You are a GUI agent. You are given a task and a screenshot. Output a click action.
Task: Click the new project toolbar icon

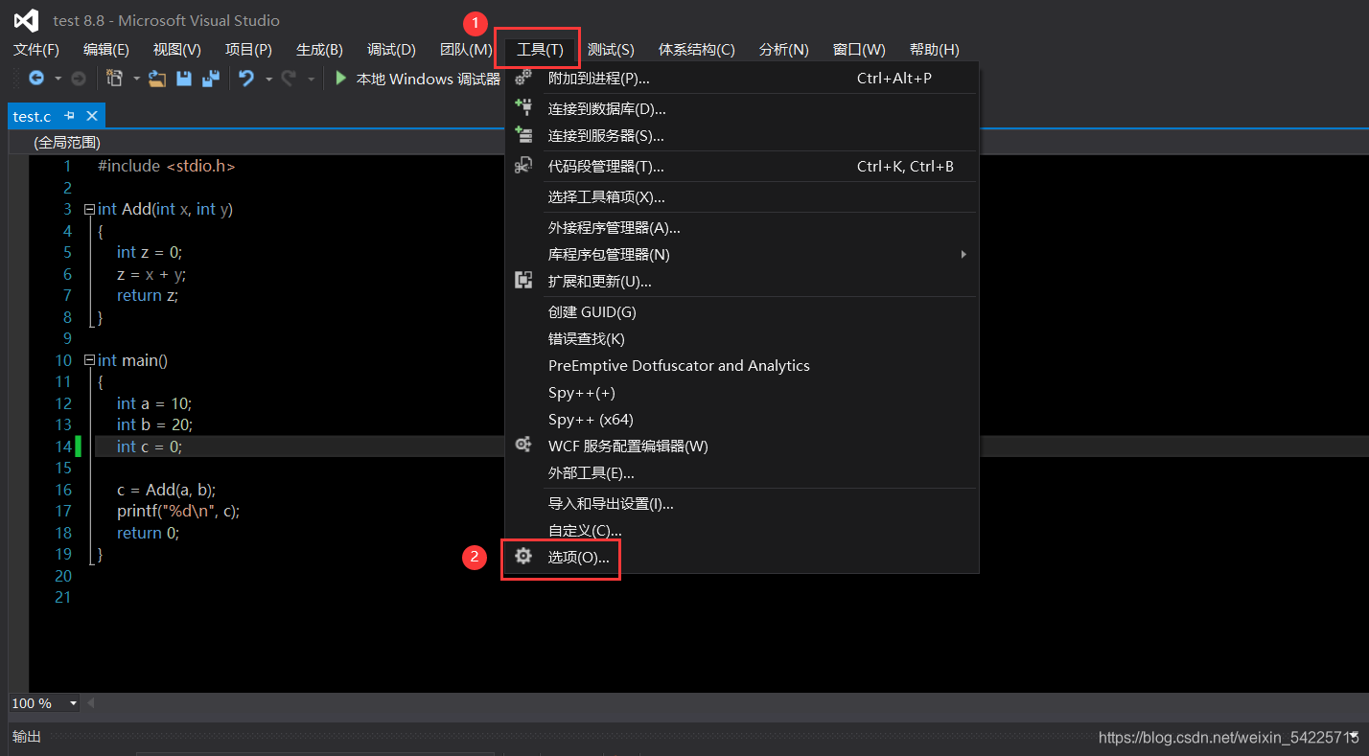[115, 79]
